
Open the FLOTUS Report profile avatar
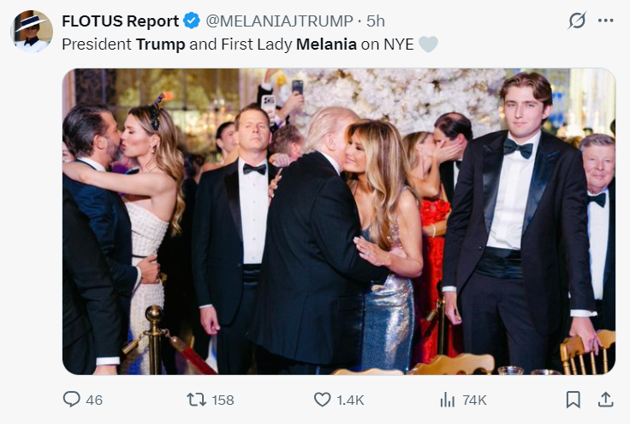click(x=32, y=32)
